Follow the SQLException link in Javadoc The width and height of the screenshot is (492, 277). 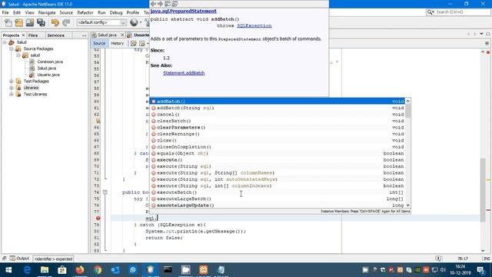point(254,25)
